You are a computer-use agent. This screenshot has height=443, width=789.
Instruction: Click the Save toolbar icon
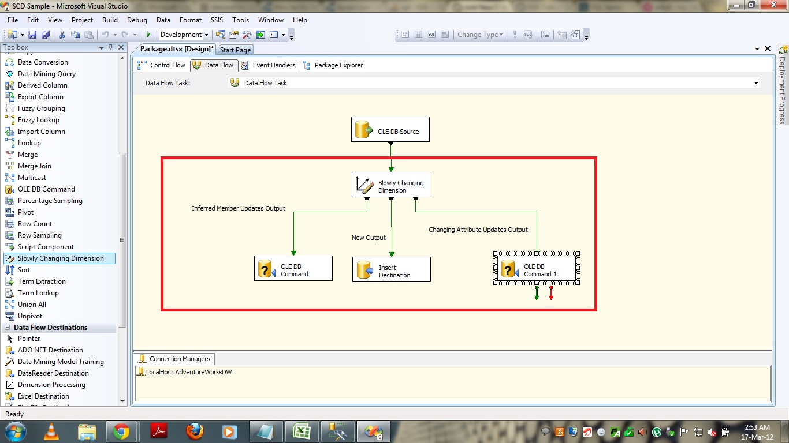[x=32, y=35]
